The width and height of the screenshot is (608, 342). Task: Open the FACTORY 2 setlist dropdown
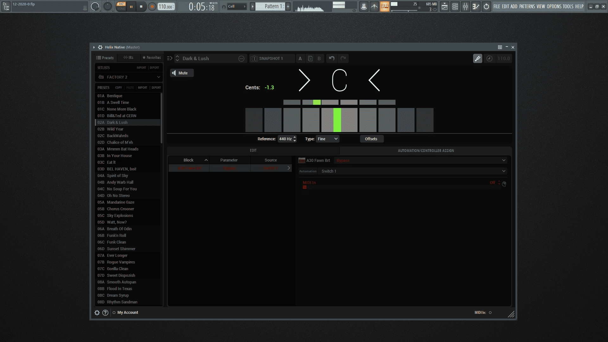[x=129, y=77]
